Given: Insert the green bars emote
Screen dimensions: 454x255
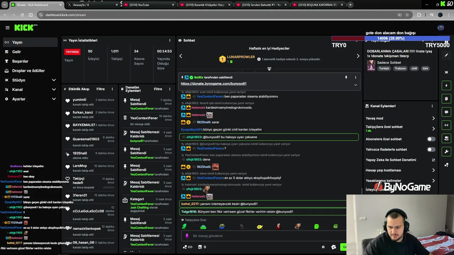Looking at the screenshot, I should (203, 226).
